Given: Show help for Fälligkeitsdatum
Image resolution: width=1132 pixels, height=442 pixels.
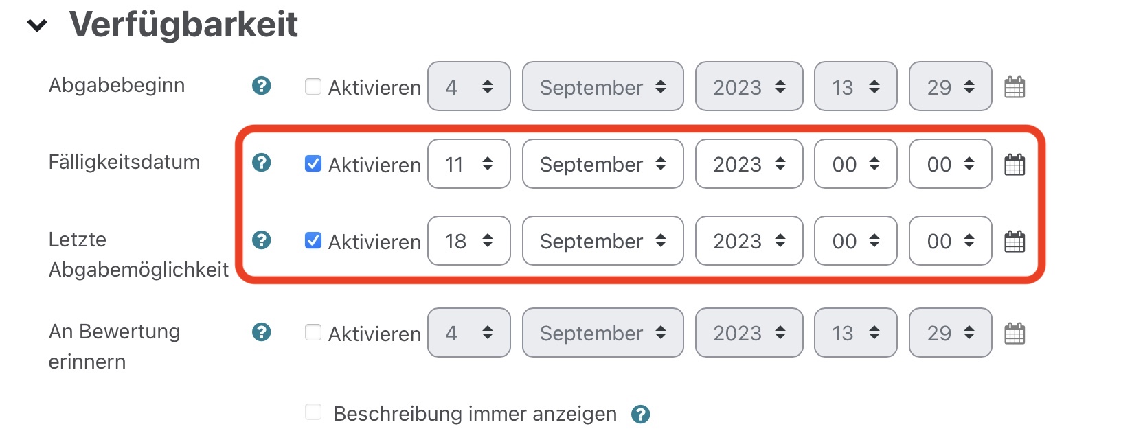Looking at the screenshot, I should 261,163.
